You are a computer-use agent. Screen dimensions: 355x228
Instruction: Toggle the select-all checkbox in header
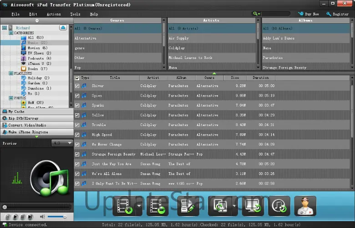coord(77,78)
